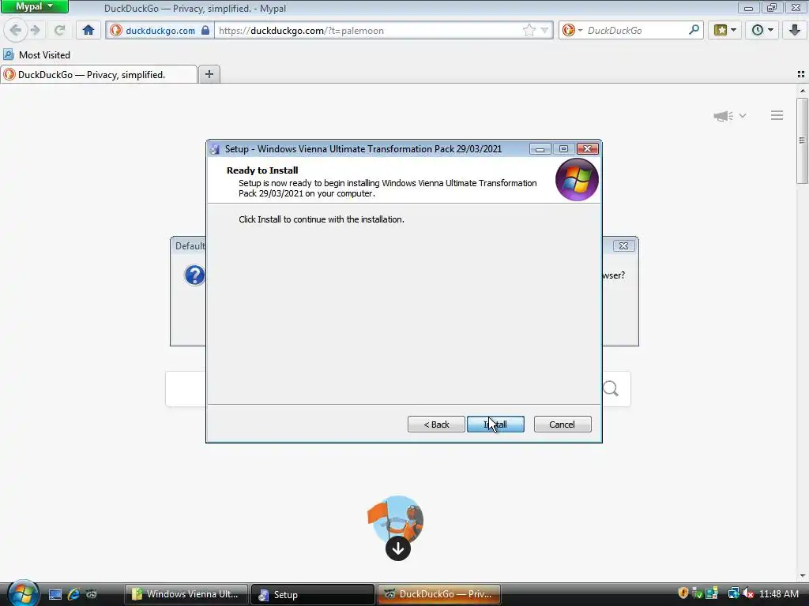The height and width of the screenshot is (606, 809).
Task: Go back using the browser back arrow
Action: point(16,31)
